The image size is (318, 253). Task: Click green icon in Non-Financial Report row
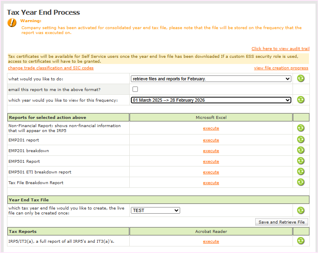coord(301,128)
